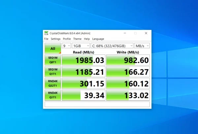Expand the MB/s unit dropdown
The width and height of the screenshot is (198, 134).
coord(142,46)
